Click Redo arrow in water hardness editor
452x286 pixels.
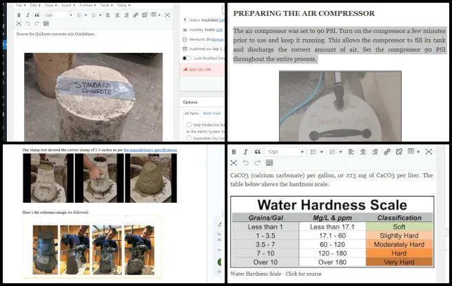click(258, 163)
